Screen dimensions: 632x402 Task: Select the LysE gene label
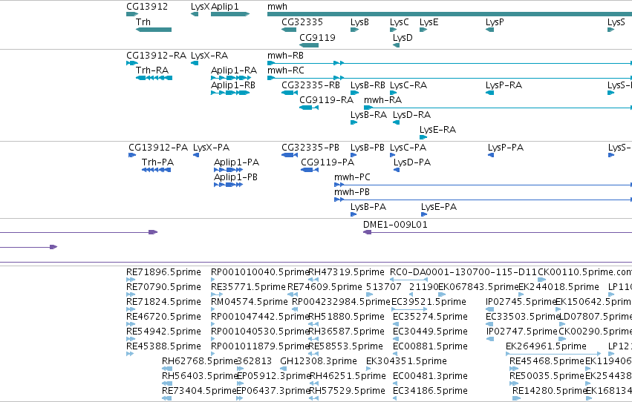[x=429, y=22]
